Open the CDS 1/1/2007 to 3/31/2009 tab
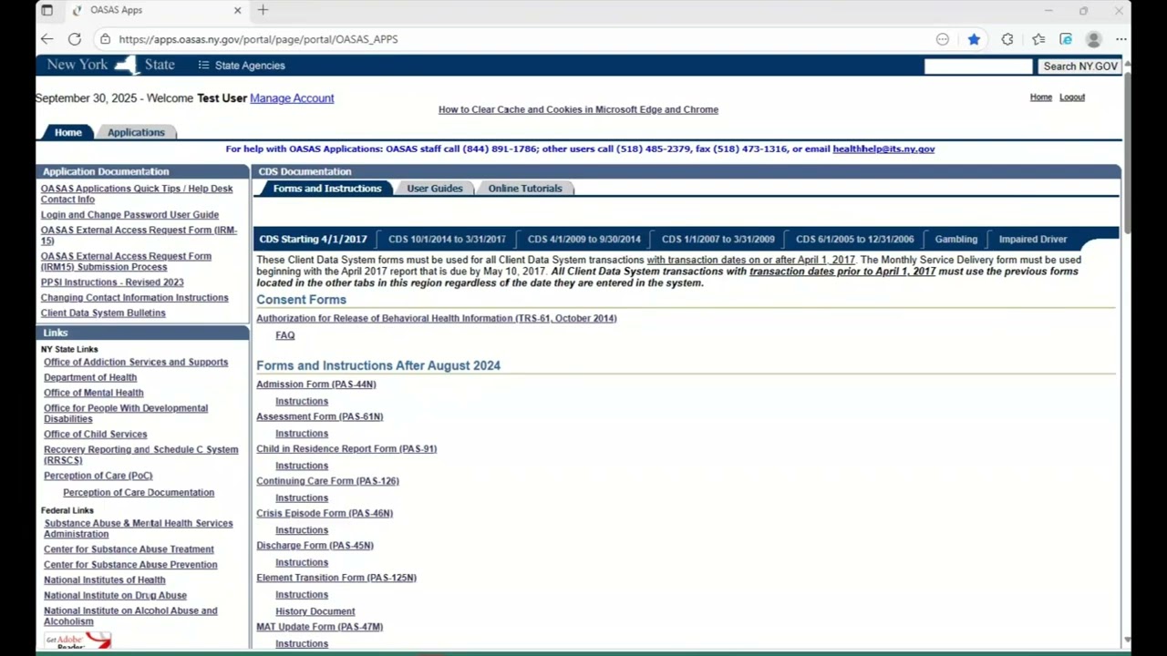 pyautogui.click(x=718, y=239)
